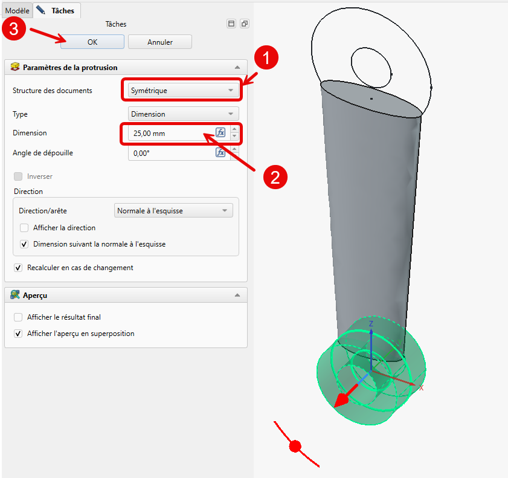
Task: Expand the Normale à l'esquisse direction dropdown
Action: click(173, 211)
